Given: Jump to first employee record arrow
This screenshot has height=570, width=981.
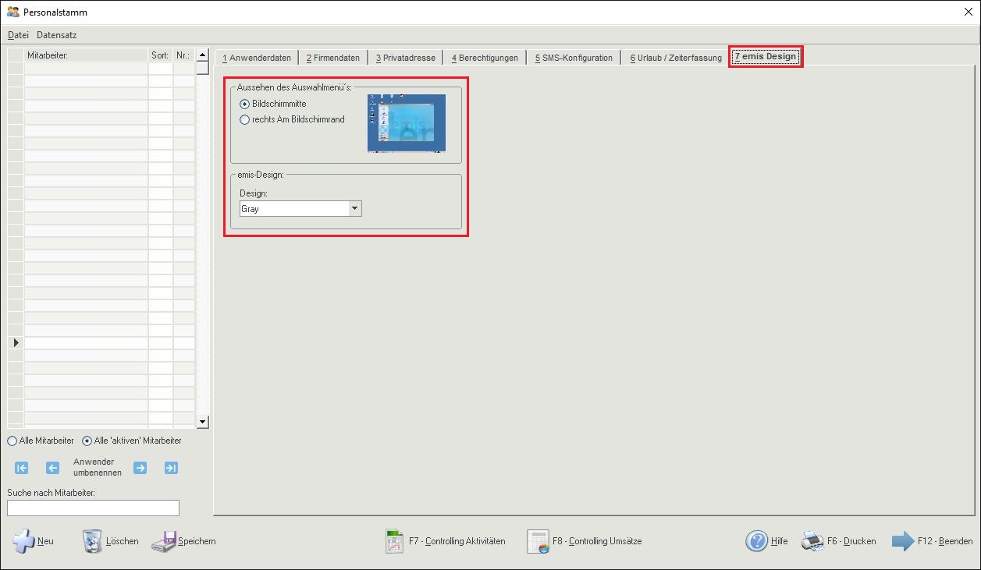Looking at the screenshot, I should click(22, 468).
